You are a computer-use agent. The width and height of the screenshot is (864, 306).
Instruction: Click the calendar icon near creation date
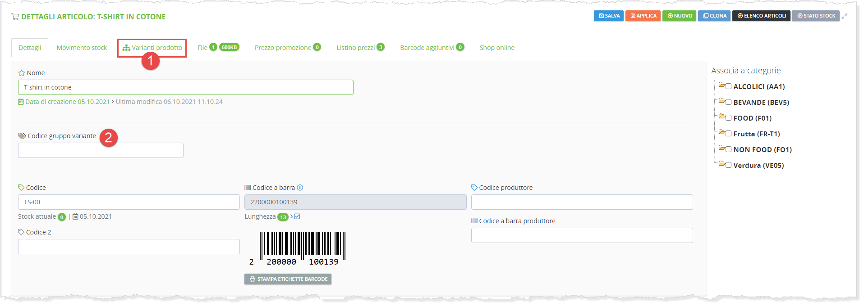pyautogui.click(x=21, y=102)
